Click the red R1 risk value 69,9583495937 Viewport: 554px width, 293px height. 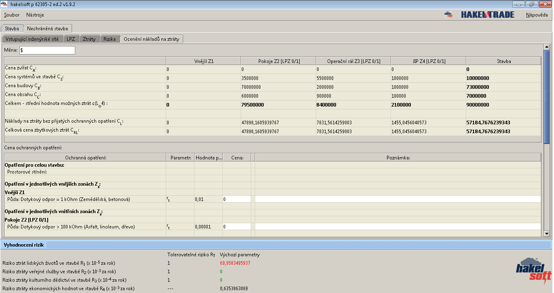(235, 263)
